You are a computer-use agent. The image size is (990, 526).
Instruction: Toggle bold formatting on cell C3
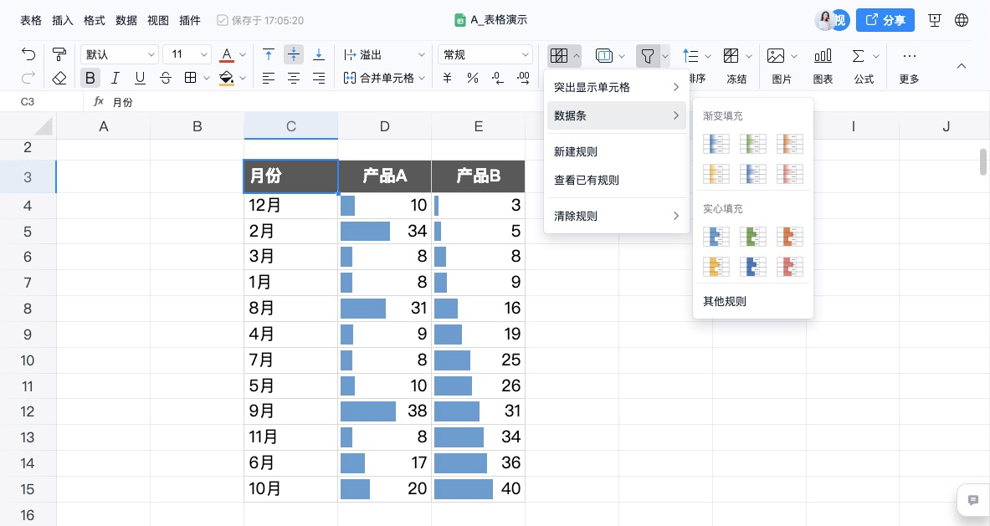coord(90,77)
